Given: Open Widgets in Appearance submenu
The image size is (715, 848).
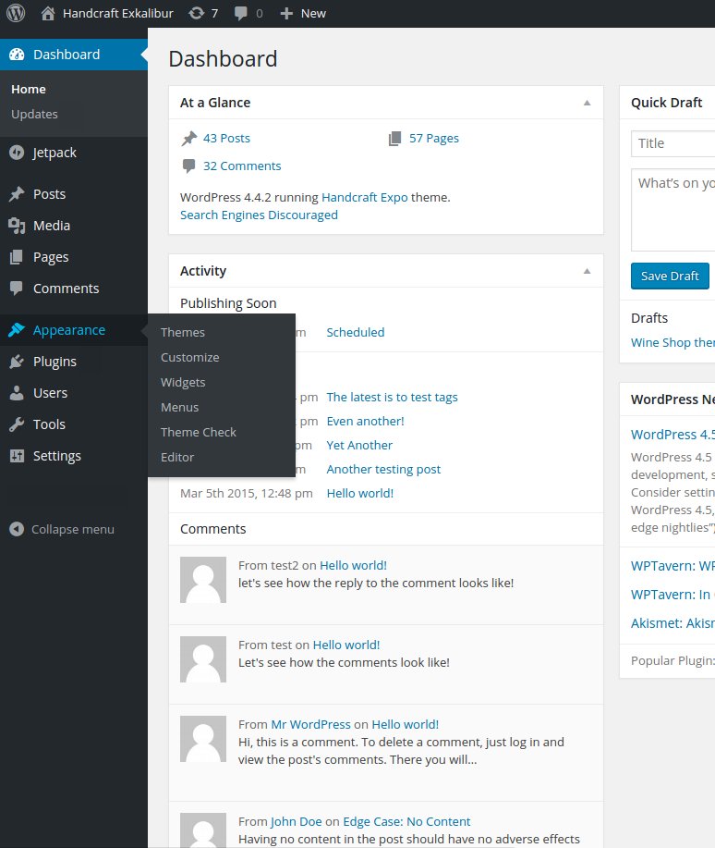Looking at the screenshot, I should pos(183,382).
